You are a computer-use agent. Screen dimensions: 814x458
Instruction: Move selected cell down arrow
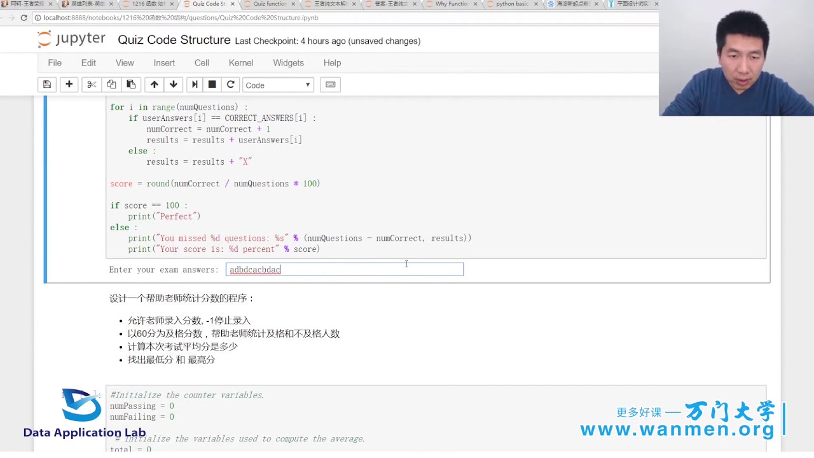pos(174,85)
